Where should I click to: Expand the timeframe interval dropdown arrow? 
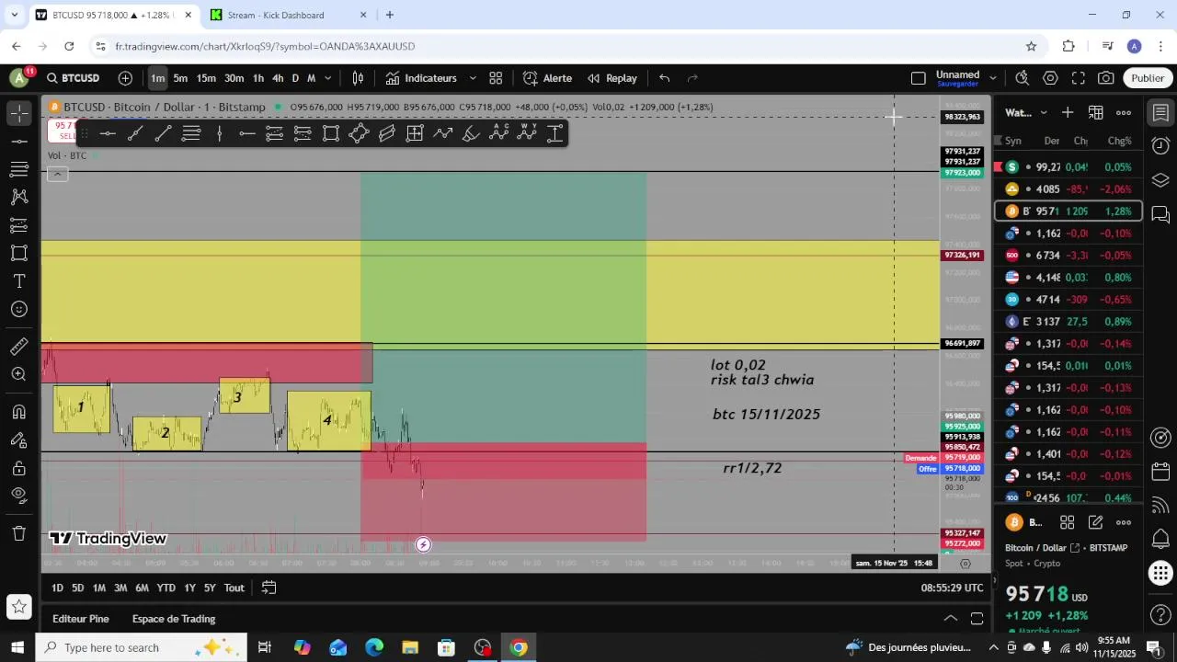tap(327, 78)
